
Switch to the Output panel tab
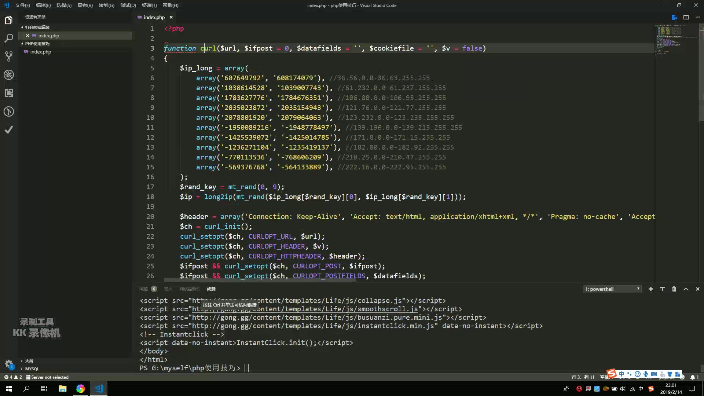click(x=168, y=289)
